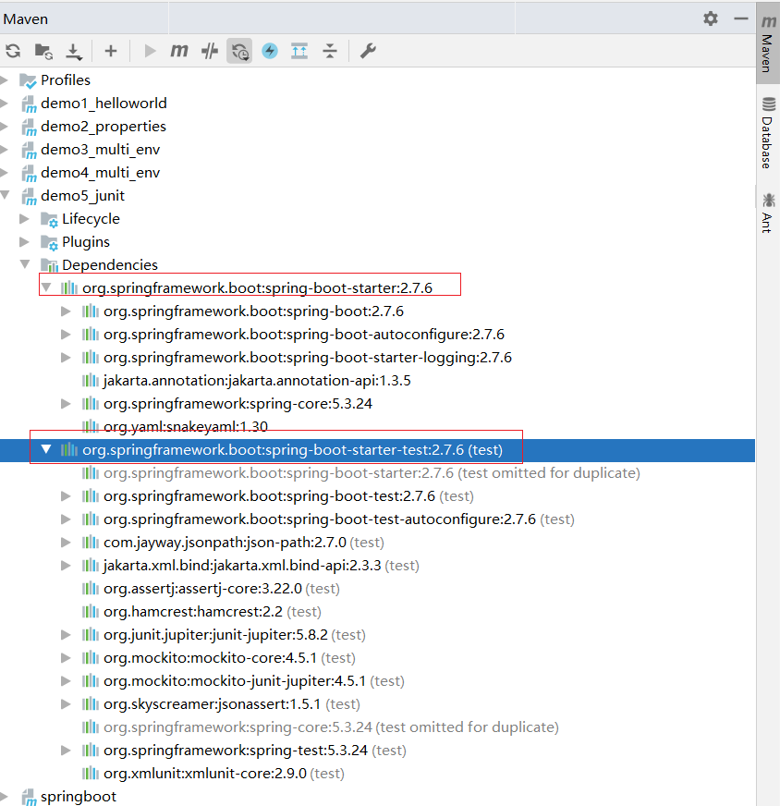Expand the Lifecycle node under demo5_junit
The image size is (780, 806).
coord(25,219)
